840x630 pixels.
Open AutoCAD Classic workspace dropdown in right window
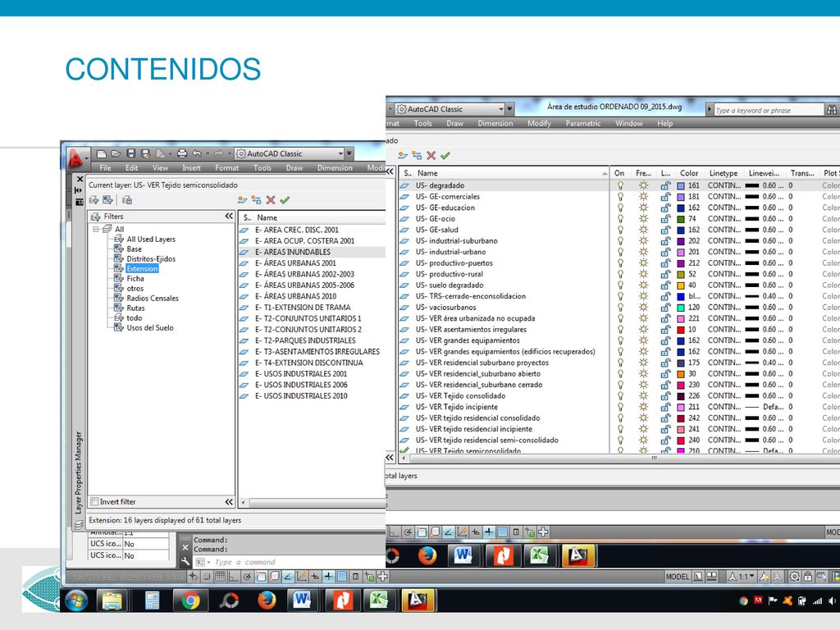coord(501,109)
